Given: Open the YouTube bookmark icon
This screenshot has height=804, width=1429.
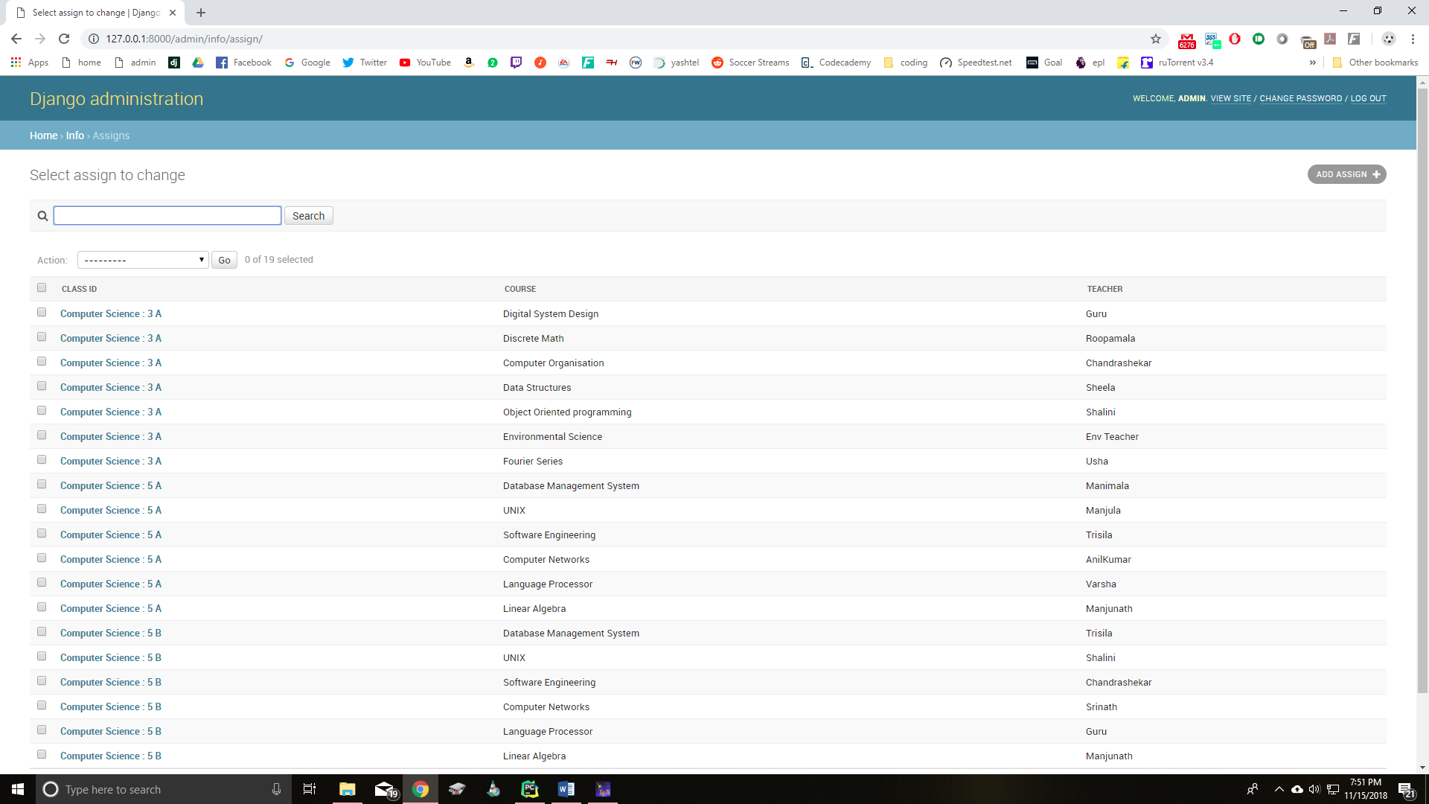Looking at the screenshot, I should tap(405, 63).
